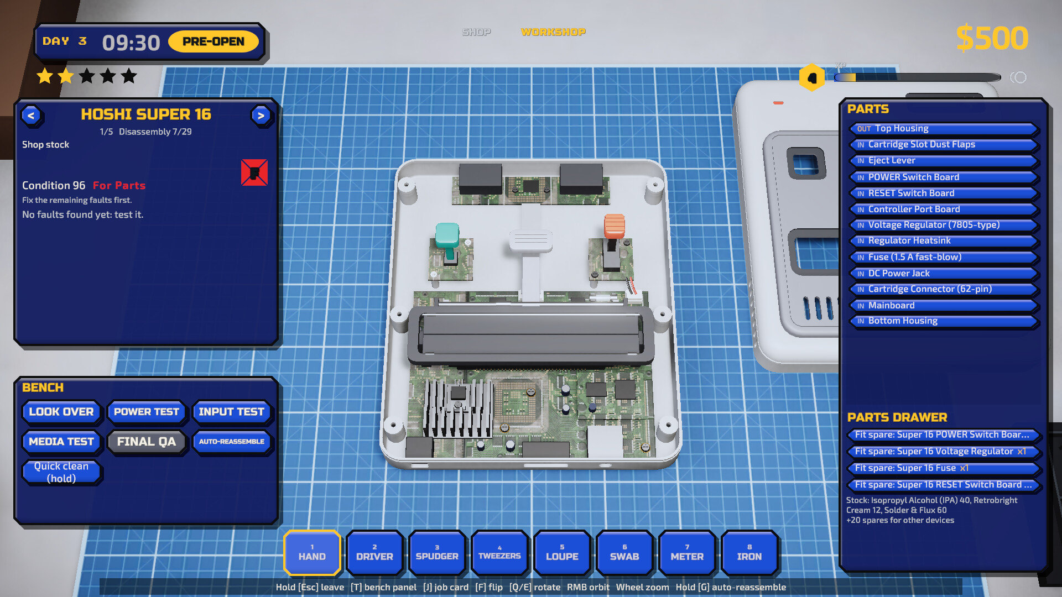Click the yellow hexagon level badge
This screenshot has height=597, width=1062.
(812, 77)
